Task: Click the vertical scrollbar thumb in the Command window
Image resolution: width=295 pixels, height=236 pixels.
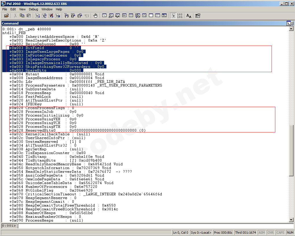Action: coord(291,150)
